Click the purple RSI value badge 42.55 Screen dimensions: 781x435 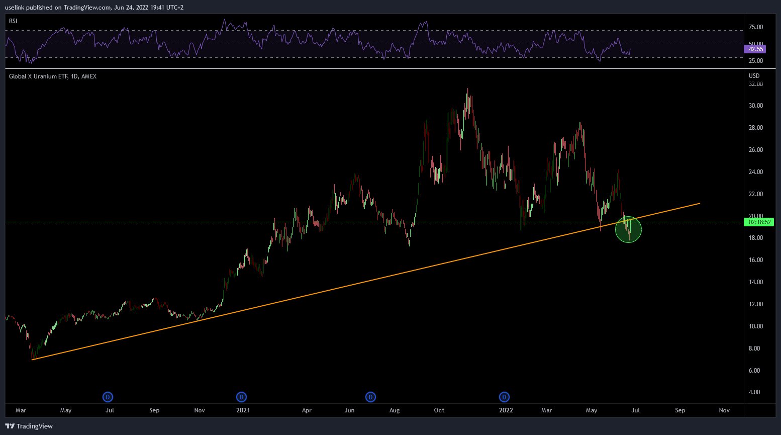[x=754, y=49]
